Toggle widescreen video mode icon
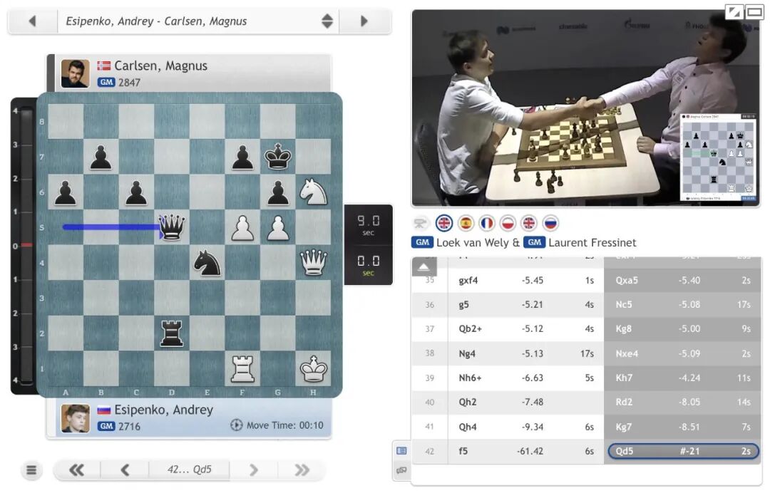770x493 pixels. pyautogui.click(x=754, y=12)
